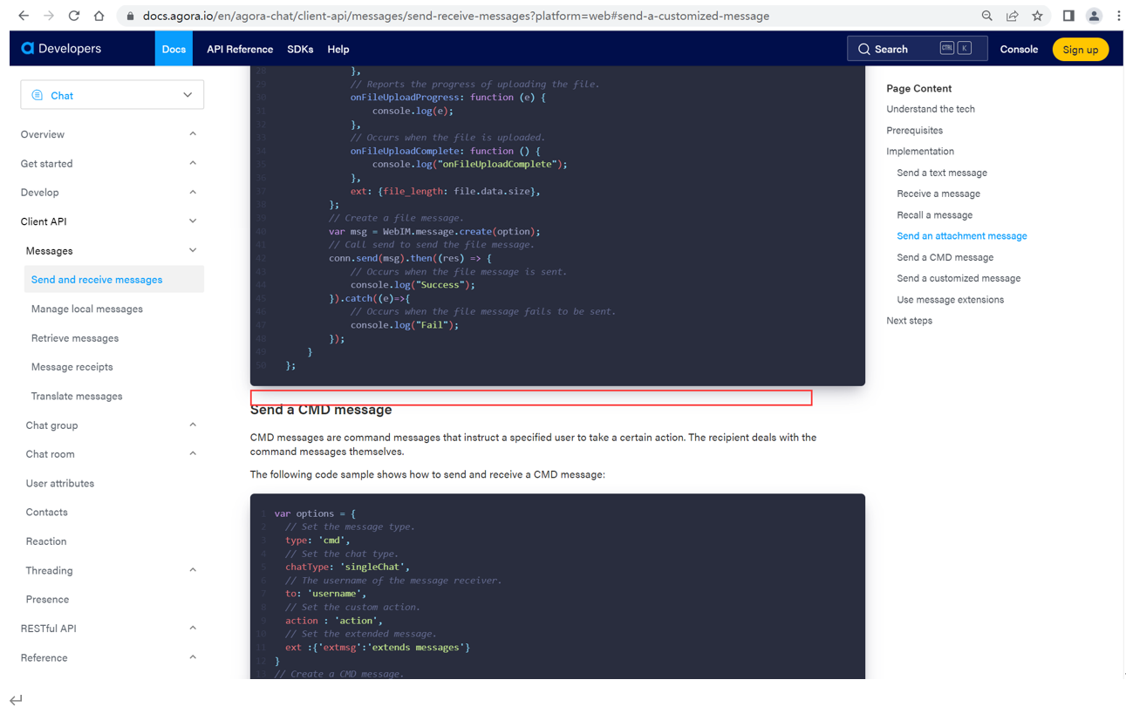The height and width of the screenshot is (707, 1126).
Task: Click the zoom icon in the address bar
Action: click(986, 15)
